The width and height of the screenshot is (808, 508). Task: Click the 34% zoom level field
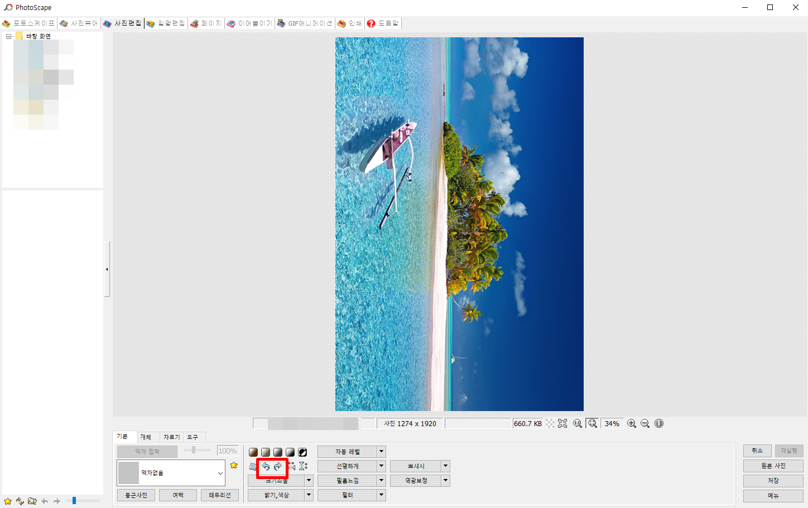[x=612, y=423]
